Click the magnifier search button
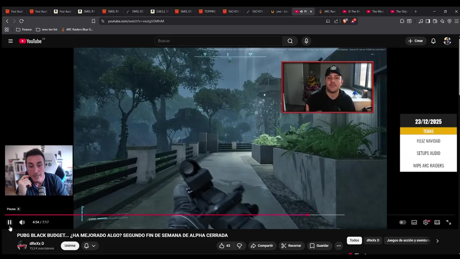460x259 pixels. (x=290, y=41)
